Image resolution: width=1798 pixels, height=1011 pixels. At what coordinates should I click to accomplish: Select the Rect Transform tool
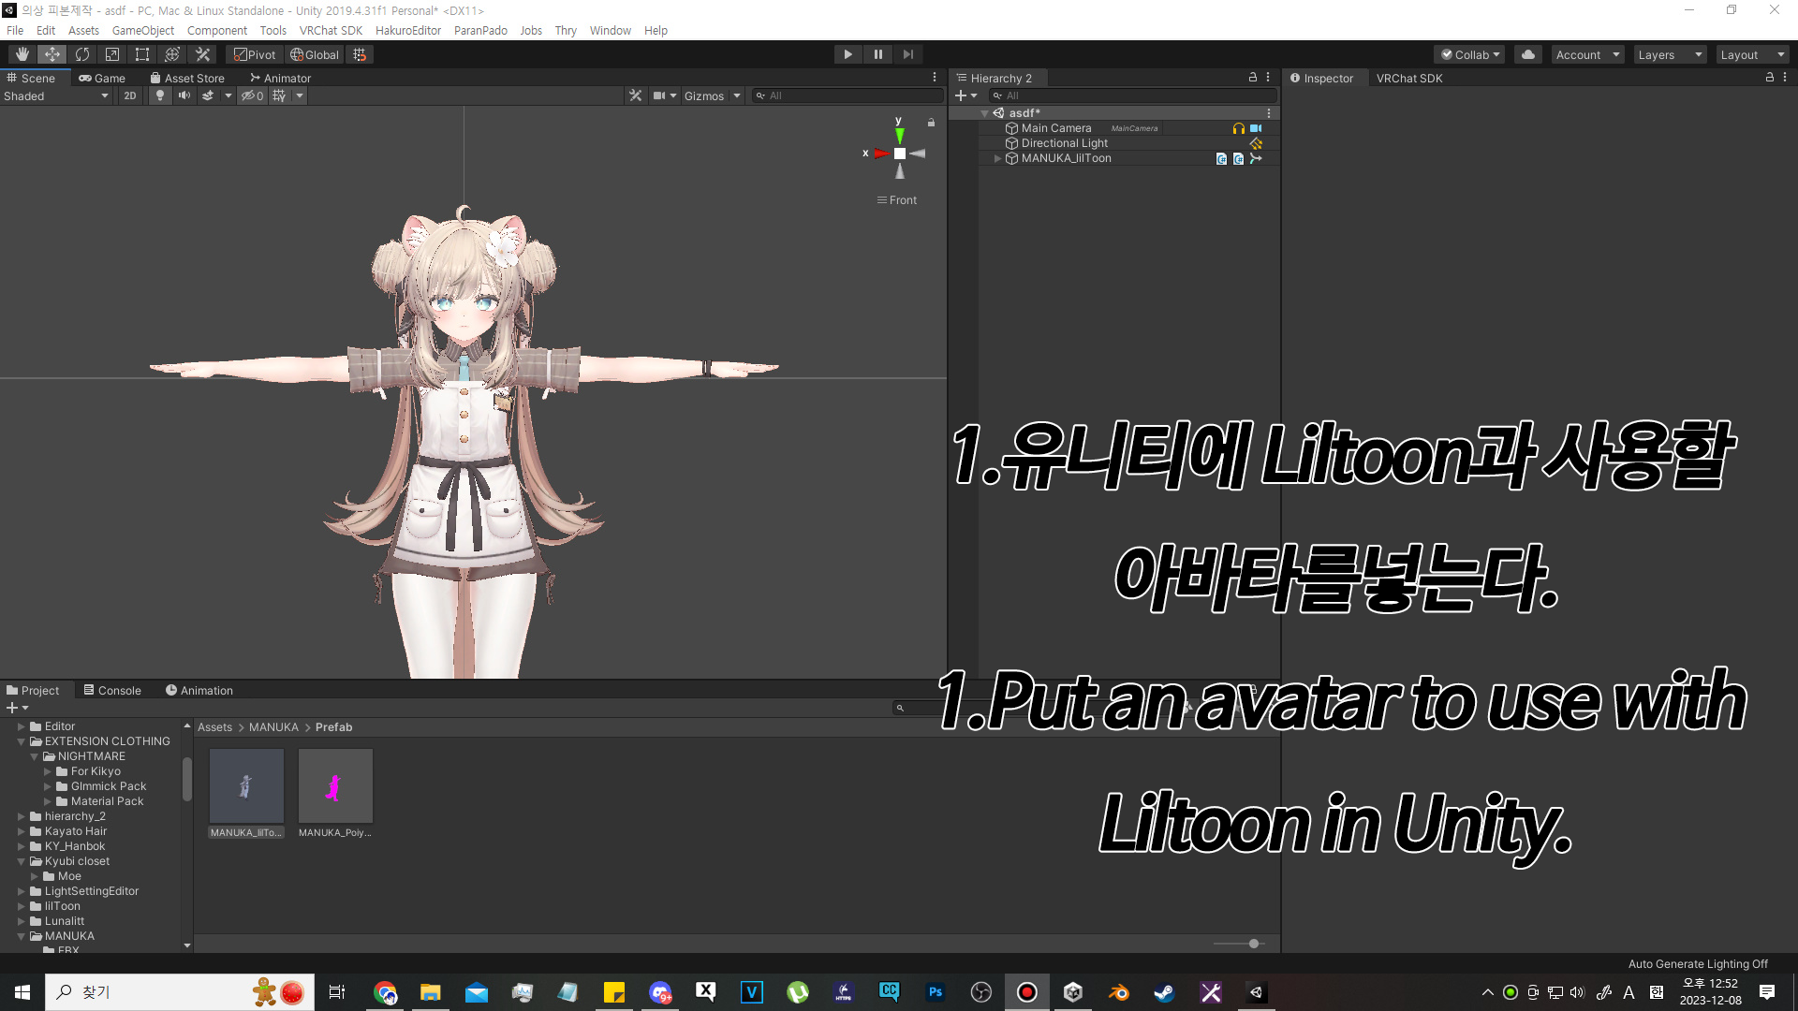(141, 53)
